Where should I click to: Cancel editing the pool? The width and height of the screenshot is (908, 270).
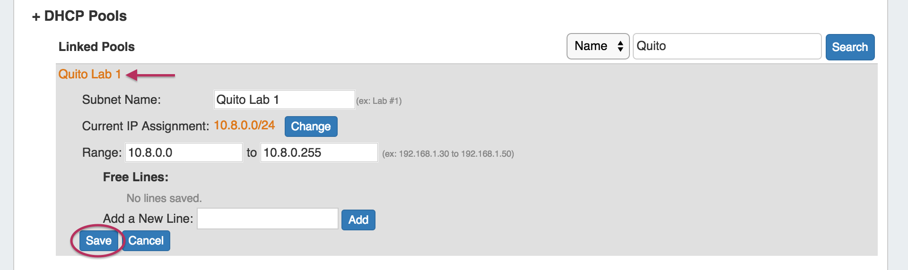click(x=146, y=241)
